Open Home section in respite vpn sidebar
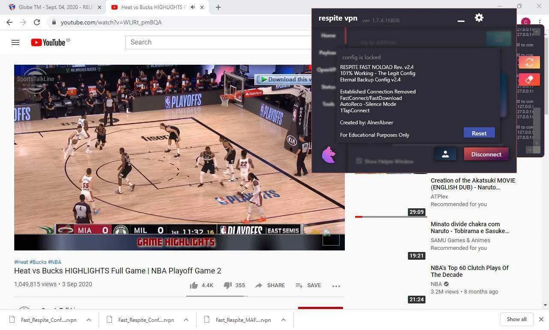 click(328, 36)
